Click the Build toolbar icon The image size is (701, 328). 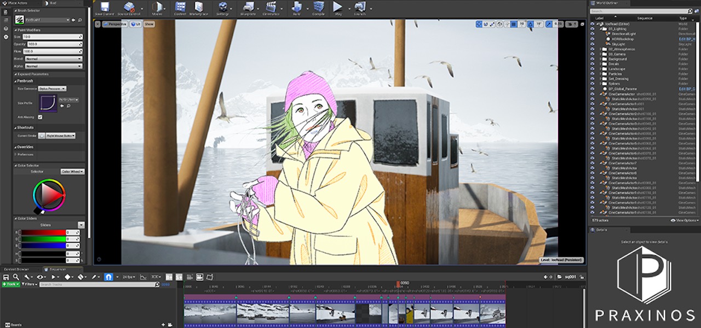[296, 8]
